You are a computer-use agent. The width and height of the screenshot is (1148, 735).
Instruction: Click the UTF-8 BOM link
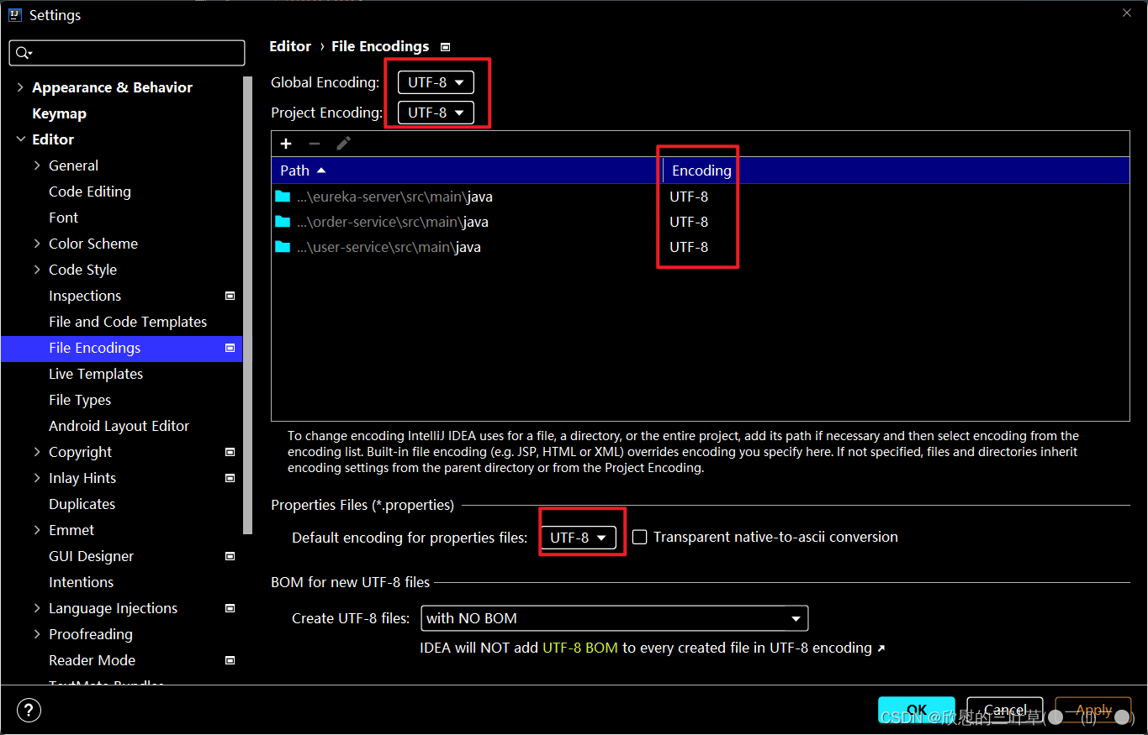coord(580,648)
